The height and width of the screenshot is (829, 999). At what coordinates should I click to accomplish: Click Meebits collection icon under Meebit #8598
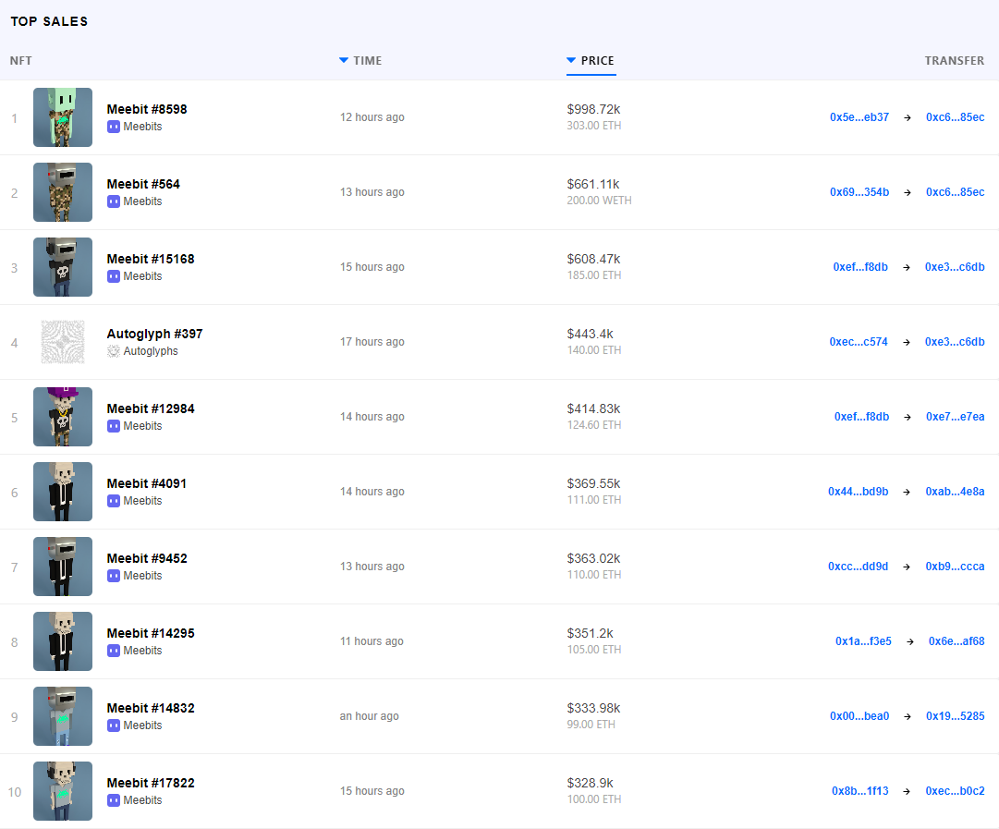[x=114, y=127]
